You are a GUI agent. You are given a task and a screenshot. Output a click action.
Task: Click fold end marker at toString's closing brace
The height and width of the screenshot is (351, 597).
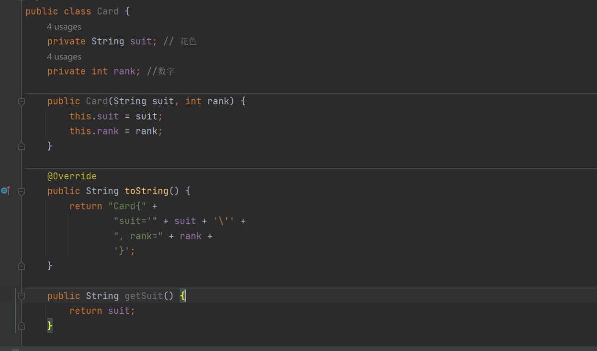(21, 266)
